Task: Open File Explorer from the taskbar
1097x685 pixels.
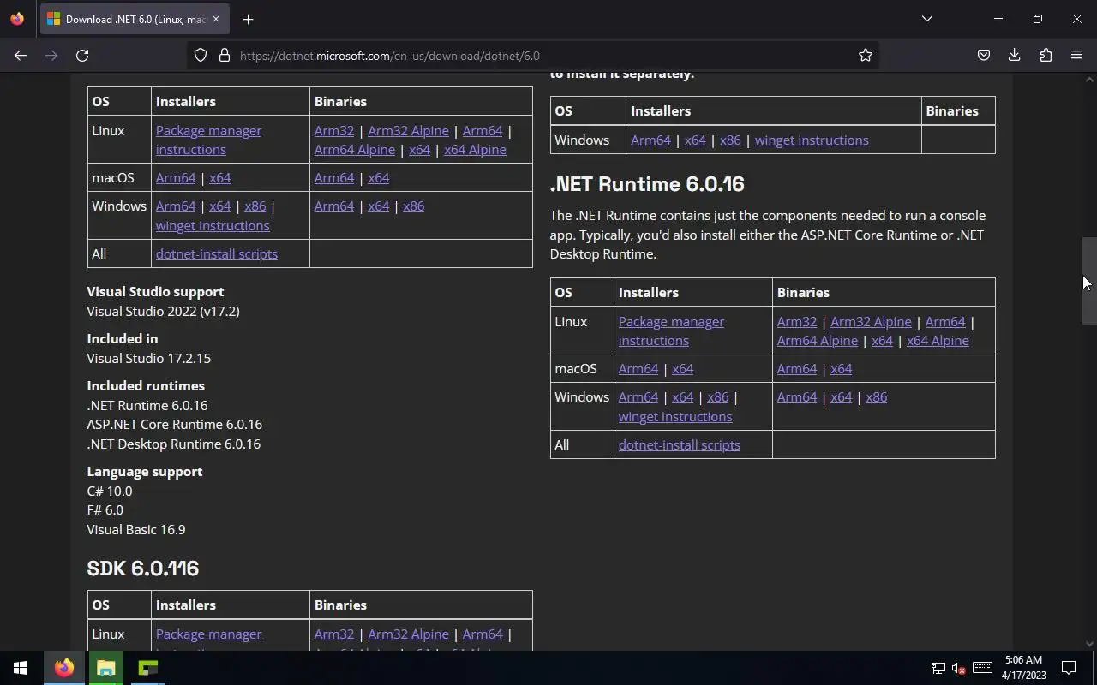Action: [x=106, y=668]
